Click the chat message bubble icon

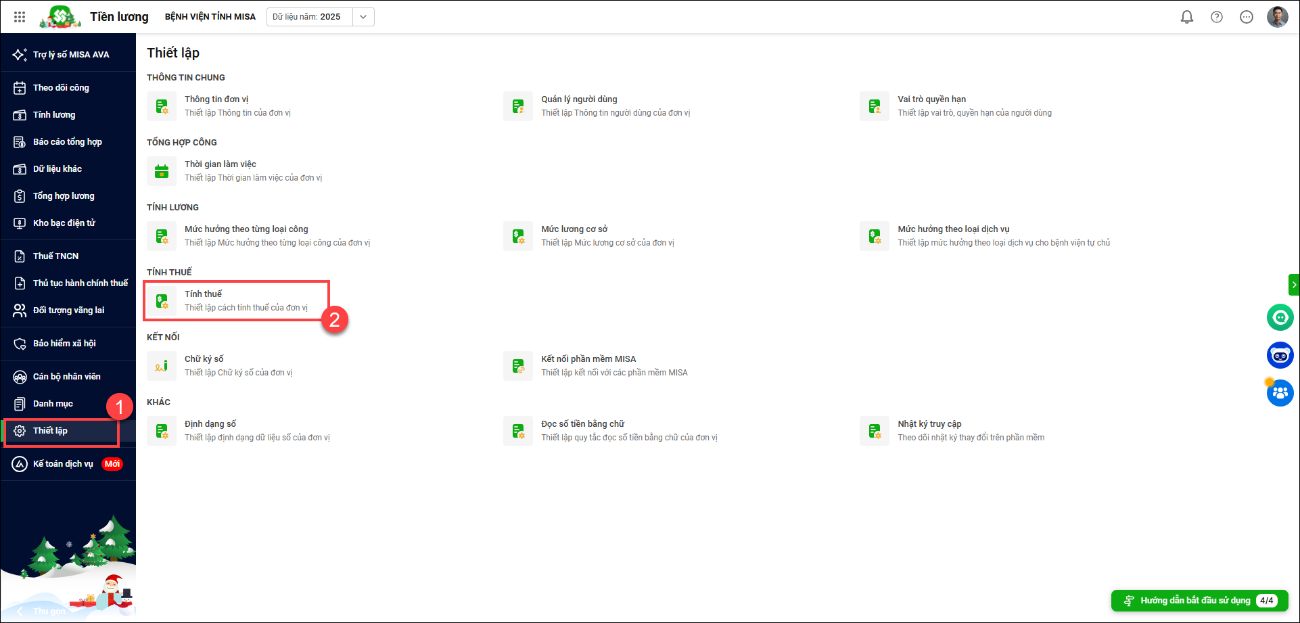(x=1246, y=17)
